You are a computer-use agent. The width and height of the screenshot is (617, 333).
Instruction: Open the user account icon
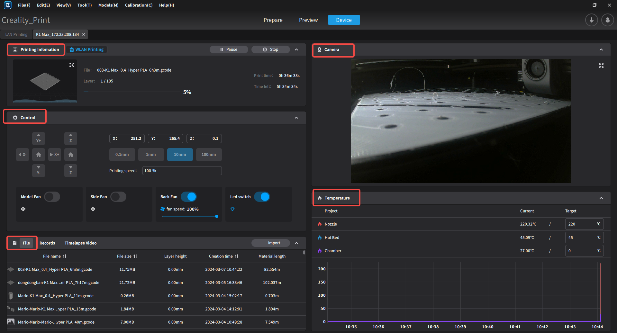coord(607,20)
